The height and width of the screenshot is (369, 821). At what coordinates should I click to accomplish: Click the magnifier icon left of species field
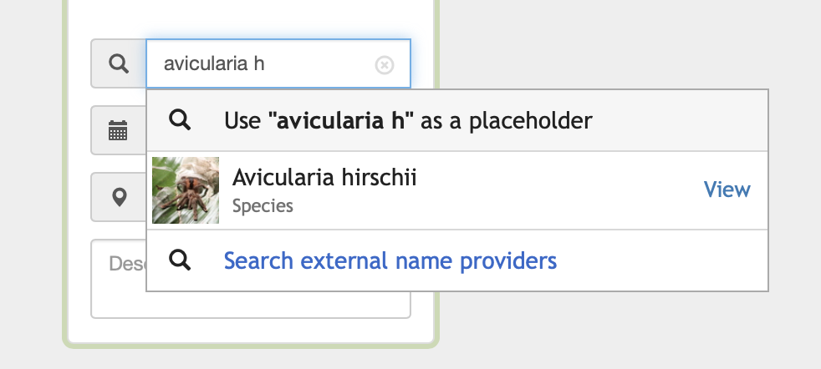[x=119, y=63]
